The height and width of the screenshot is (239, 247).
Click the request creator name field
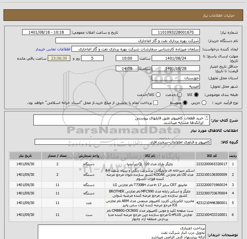[x=136, y=49]
